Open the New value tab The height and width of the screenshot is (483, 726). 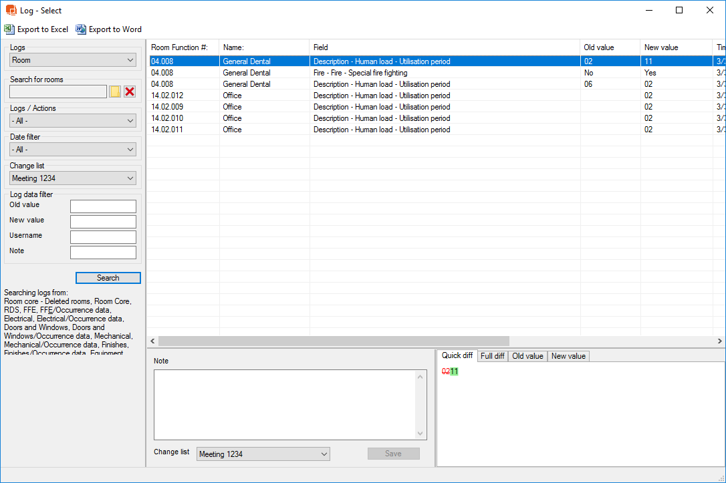tap(568, 356)
